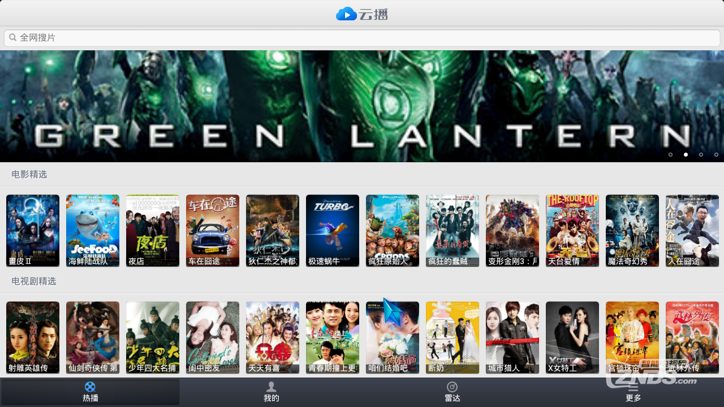
Task: Click the magnifier search icon
Action: click(12, 38)
